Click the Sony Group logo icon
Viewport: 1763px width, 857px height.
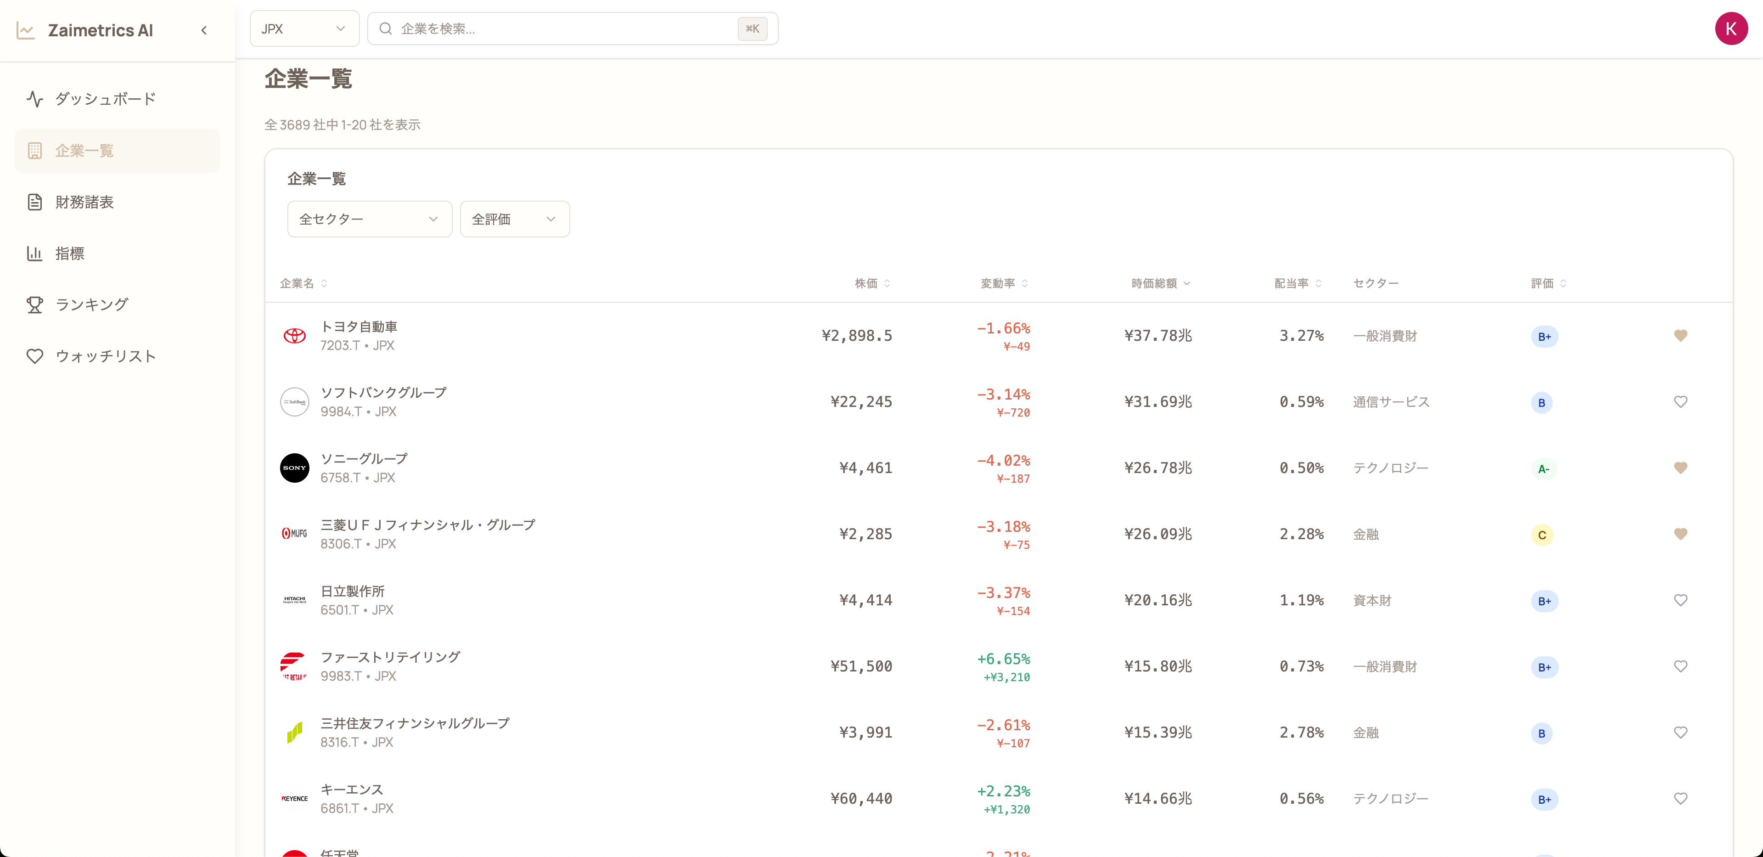pos(294,468)
